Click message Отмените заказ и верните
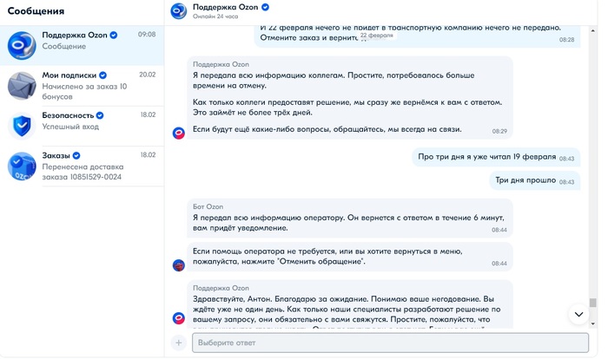This screenshot has height=359, width=608. 417,36
